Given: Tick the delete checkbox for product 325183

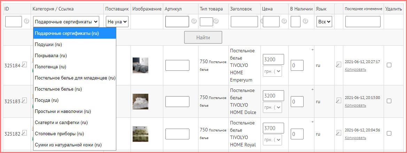Looking at the screenshot, I should pyautogui.click(x=389, y=101).
